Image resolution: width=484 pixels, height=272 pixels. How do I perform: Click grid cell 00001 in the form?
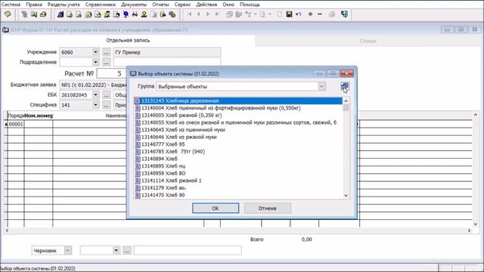(x=16, y=124)
